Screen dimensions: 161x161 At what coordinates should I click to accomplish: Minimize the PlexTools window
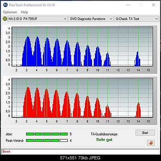pos(128,5)
